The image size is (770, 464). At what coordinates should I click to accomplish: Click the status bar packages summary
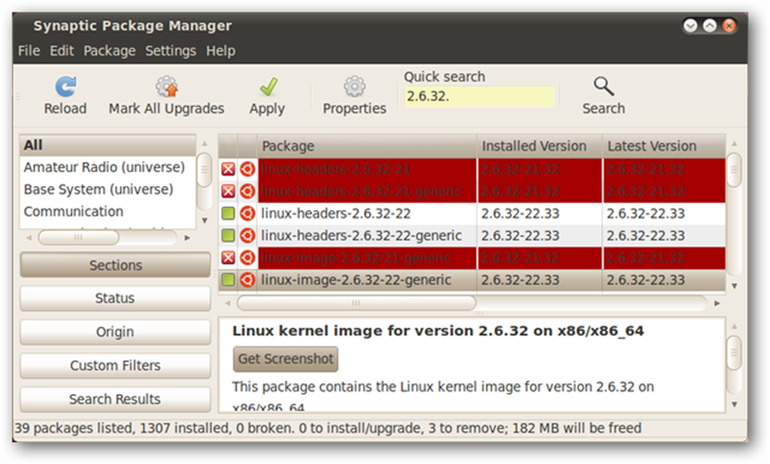328,428
